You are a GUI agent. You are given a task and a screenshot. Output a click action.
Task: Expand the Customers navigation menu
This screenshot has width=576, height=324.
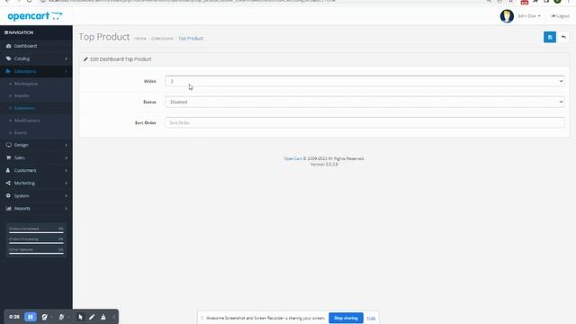tap(36, 170)
